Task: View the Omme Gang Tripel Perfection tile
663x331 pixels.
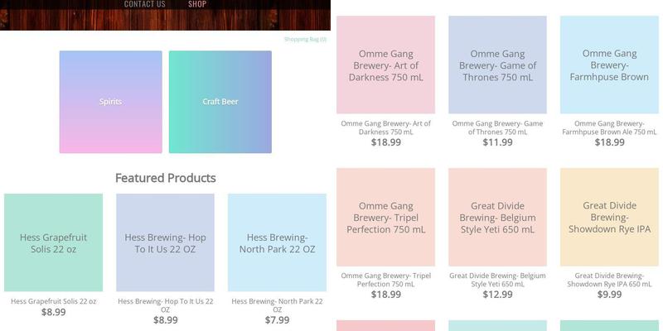Action: (x=385, y=217)
